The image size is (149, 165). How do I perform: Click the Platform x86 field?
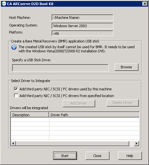(x=82, y=33)
